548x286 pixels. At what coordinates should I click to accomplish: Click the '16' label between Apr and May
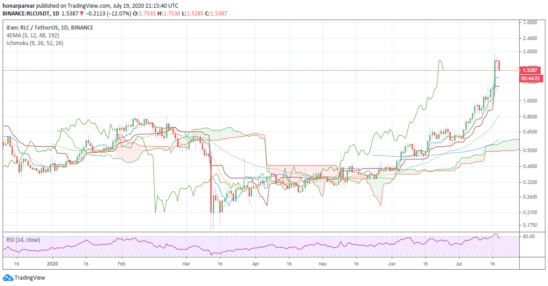coord(289,263)
